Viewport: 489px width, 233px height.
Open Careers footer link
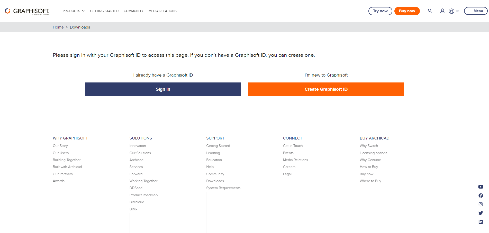289,167
